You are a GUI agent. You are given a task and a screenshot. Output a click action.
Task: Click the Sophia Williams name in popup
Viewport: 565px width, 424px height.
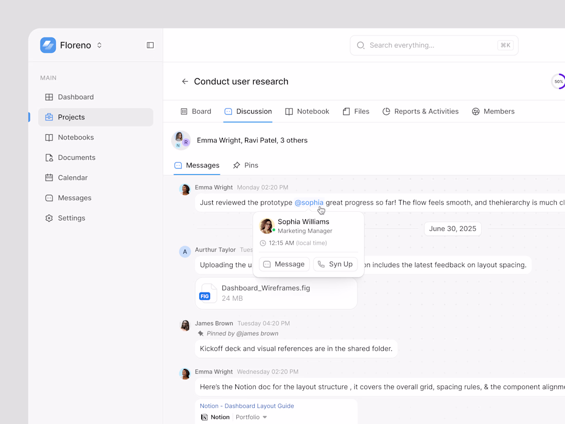click(x=304, y=222)
